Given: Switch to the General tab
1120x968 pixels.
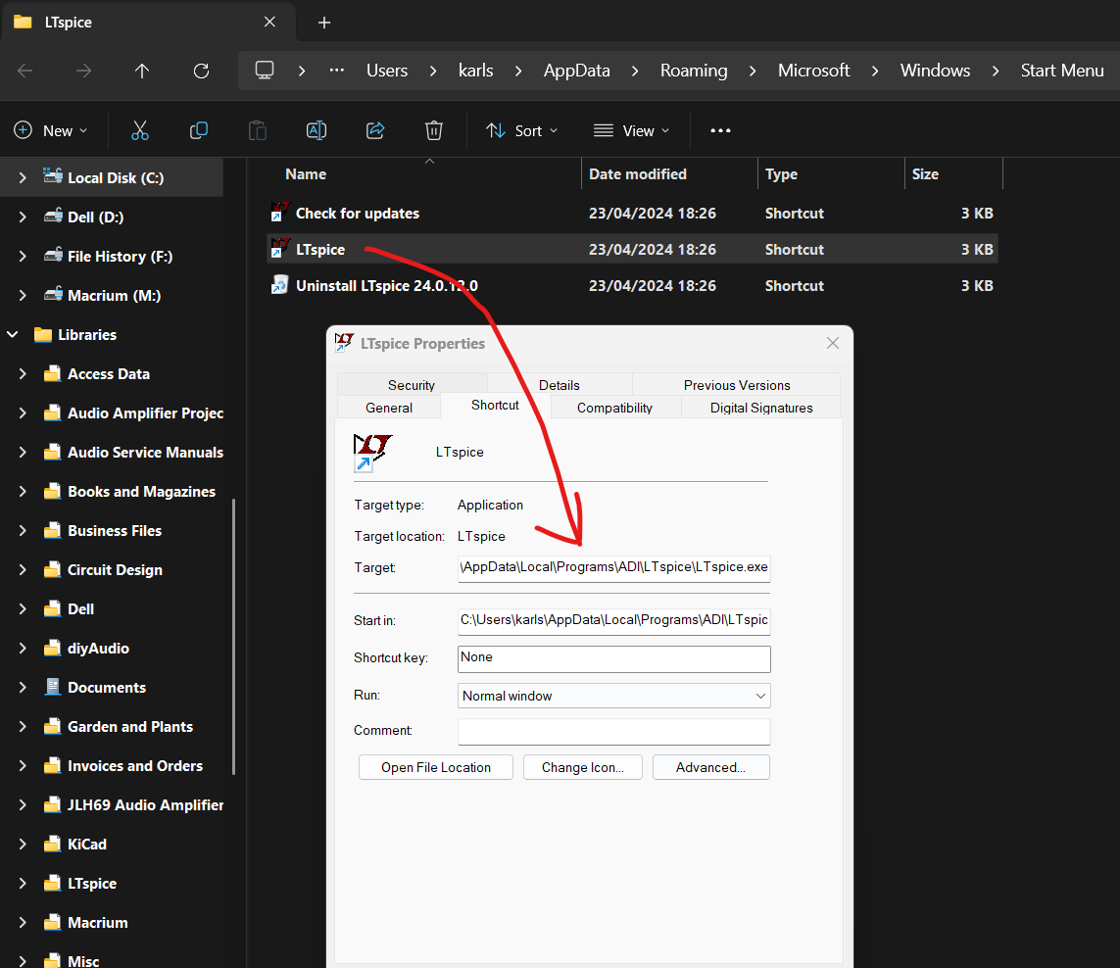Looking at the screenshot, I should click(x=389, y=408).
